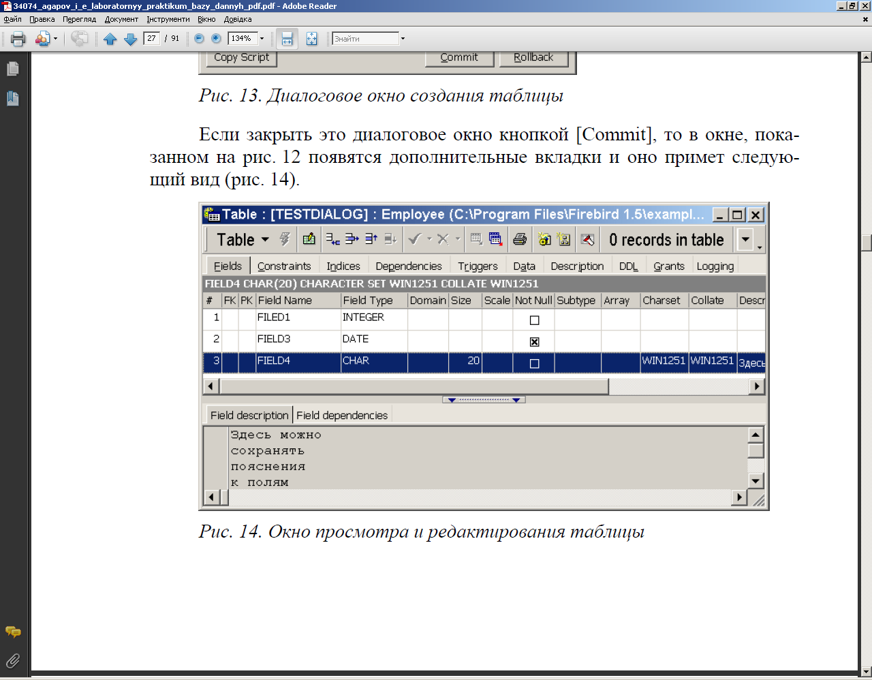Click fields grid horizontal scrollbar right arrow
This screenshot has width=872, height=680.
(757, 386)
